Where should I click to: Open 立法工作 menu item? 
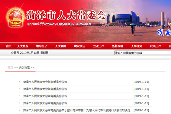point(98,46)
